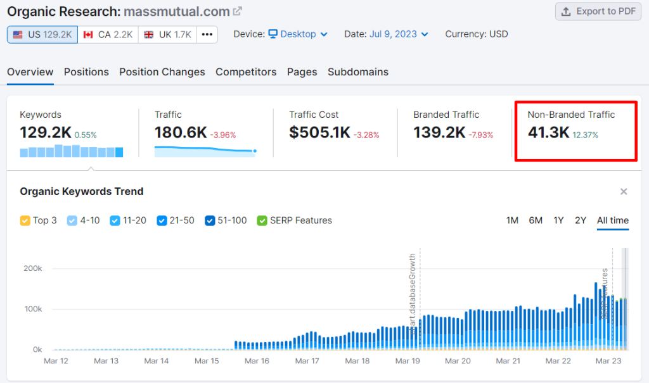Switch to the Competitors tab
649x383 pixels.
tap(246, 72)
